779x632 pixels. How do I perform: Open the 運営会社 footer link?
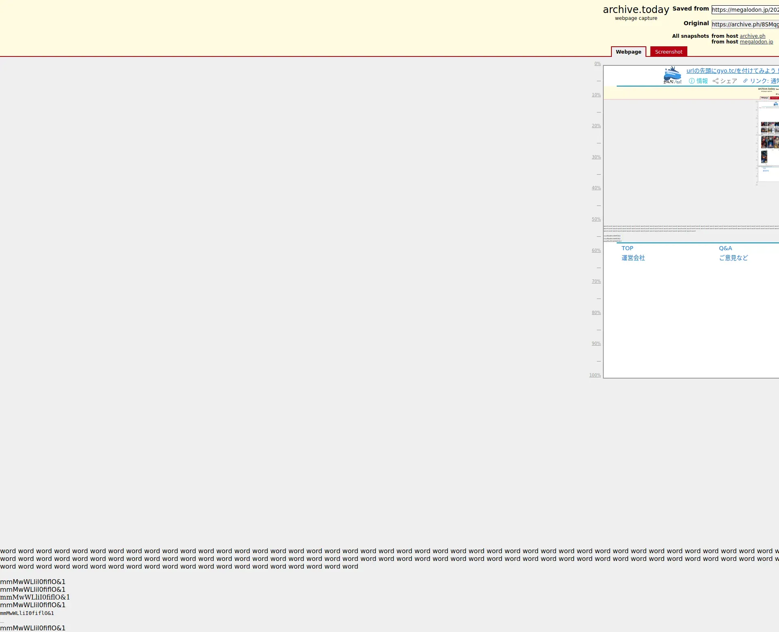pos(633,258)
